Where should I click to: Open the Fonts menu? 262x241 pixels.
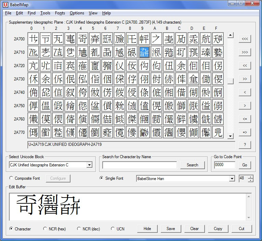(x=60, y=13)
